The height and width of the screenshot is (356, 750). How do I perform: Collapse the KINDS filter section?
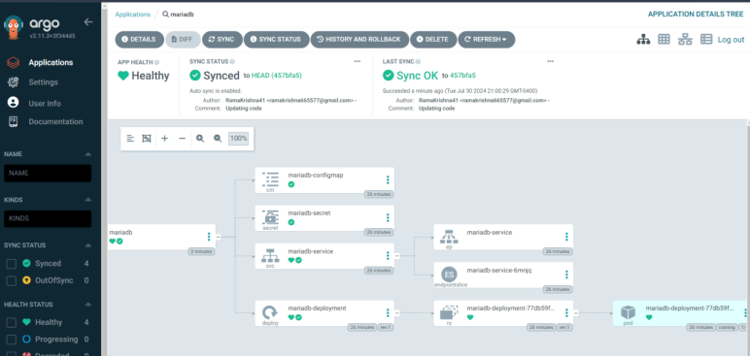[x=88, y=200]
